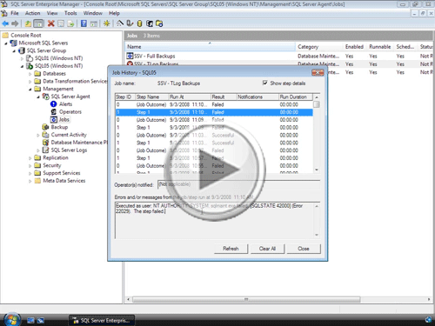
Task: Select the Alerts node icon
Action: click(54, 104)
